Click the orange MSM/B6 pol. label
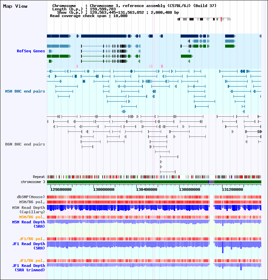 point(32,217)
